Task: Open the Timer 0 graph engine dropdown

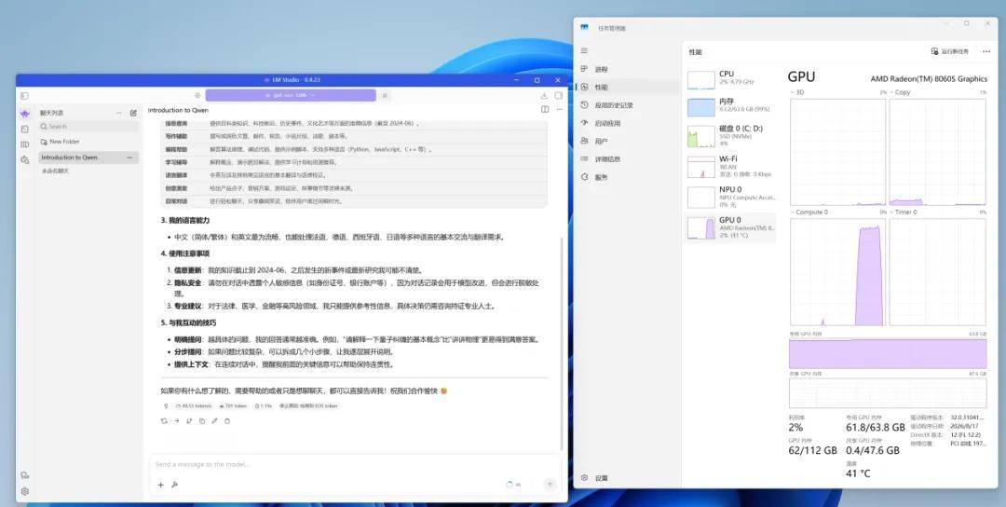Action: 904,212
